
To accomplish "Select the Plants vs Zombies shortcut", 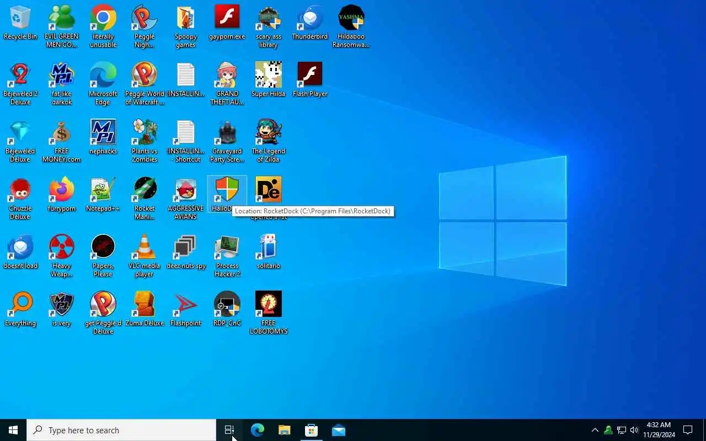I will pyautogui.click(x=145, y=141).
